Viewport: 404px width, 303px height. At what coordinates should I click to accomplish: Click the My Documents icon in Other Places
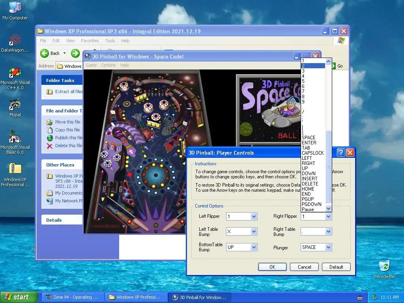pyautogui.click(x=49, y=193)
